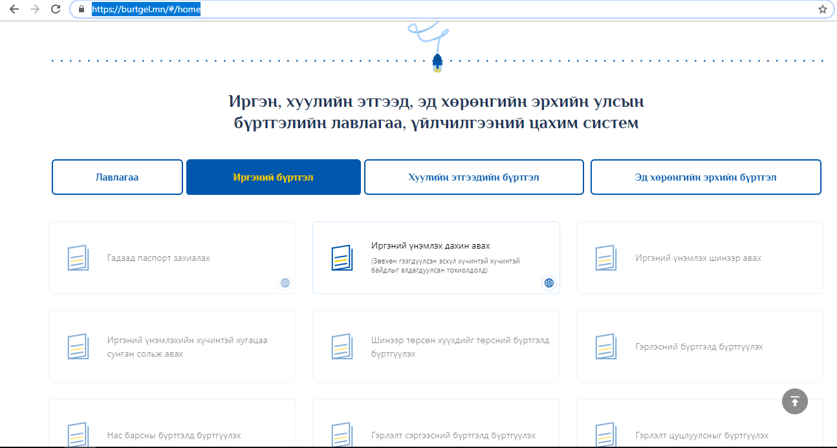
Task: Reload the page with refresh icon
Action: point(56,10)
